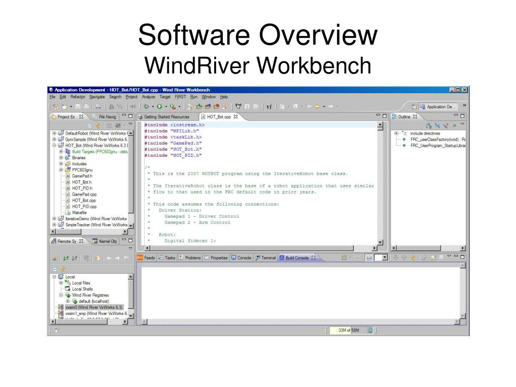Click Collapse All icon in Project Explorer
This screenshot has width=516, height=387.
[x=90, y=125]
